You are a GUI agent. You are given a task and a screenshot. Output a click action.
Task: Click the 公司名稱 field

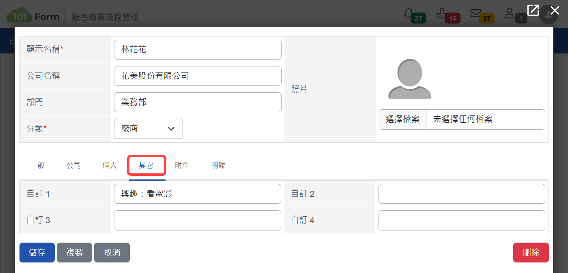(x=198, y=76)
